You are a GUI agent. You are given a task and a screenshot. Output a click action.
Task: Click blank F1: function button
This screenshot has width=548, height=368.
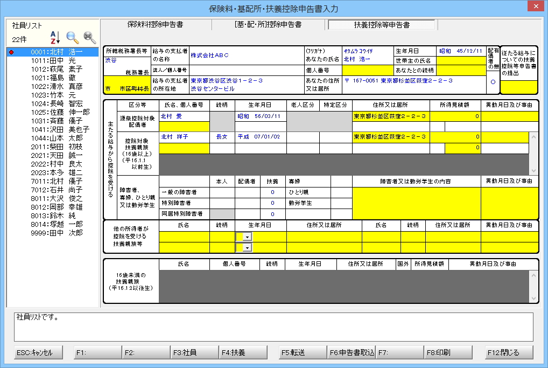98,352
